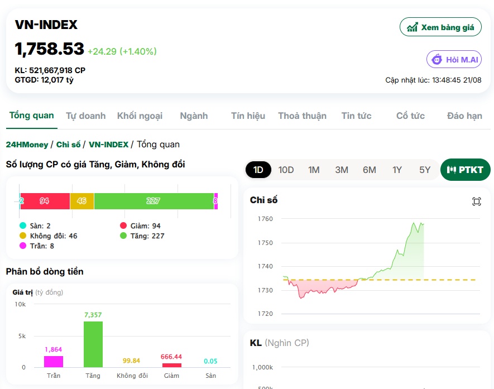This screenshot has height=389, width=494.
Task: Switch to the Ngành tab
Action: 194,116
